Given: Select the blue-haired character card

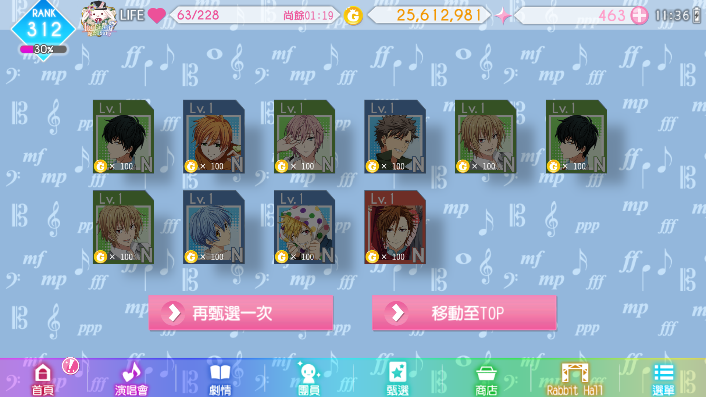Looking at the screenshot, I should tap(214, 227).
